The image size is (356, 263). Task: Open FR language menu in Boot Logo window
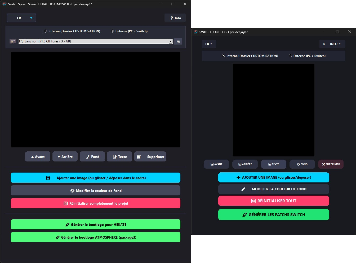click(x=209, y=44)
